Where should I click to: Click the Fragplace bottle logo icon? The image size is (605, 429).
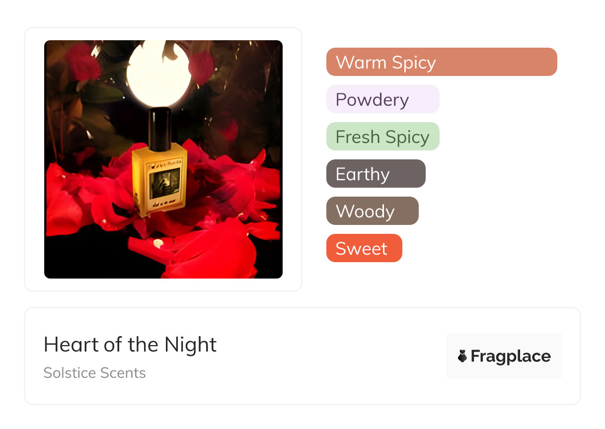pyautogui.click(x=462, y=356)
